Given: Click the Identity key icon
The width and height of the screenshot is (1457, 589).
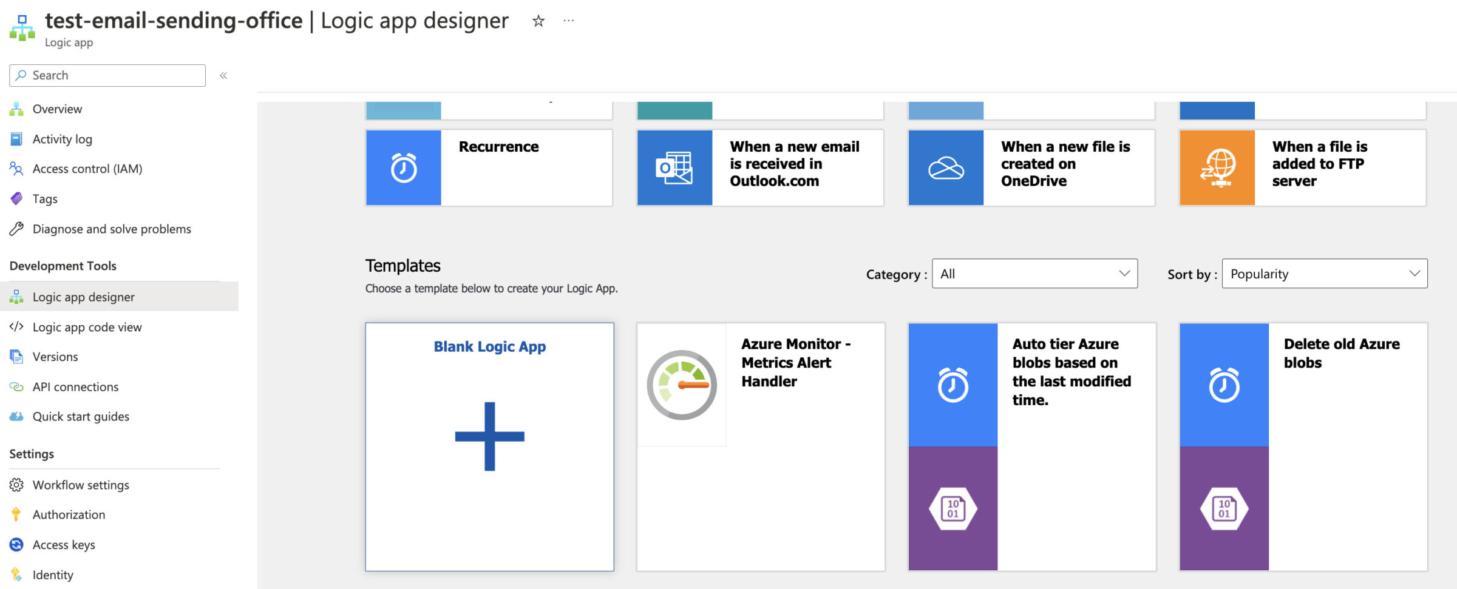Looking at the screenshot, I should [x=16, y=574].
